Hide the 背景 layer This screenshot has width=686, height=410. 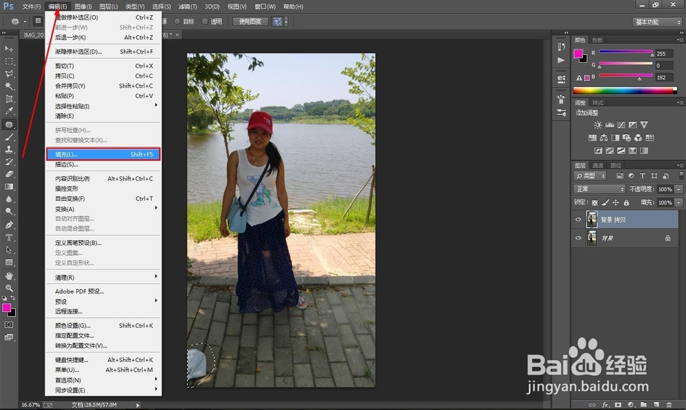(578, 238)
